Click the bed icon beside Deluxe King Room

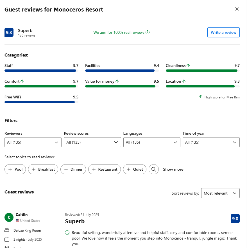pos(7,231)
